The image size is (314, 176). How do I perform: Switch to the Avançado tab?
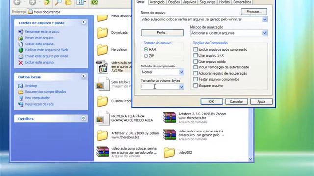click(x=157, y=2)
